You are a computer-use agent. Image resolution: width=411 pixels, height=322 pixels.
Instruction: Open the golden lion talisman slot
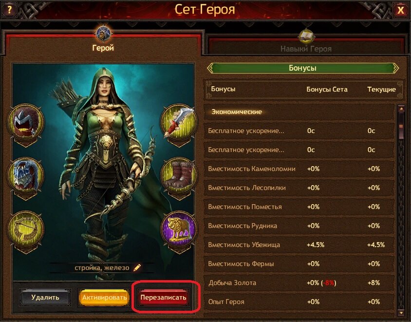tap(179, 229)
